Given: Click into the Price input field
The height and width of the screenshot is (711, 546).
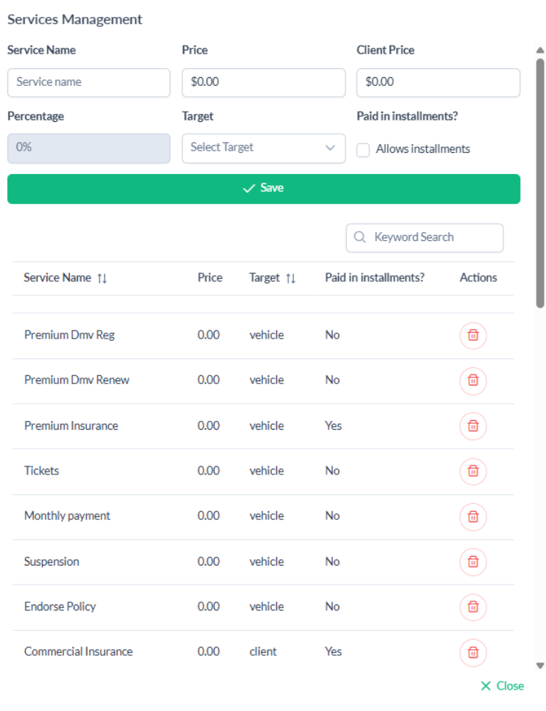Looking at the screenshot, I should click(x=263, y=82).
